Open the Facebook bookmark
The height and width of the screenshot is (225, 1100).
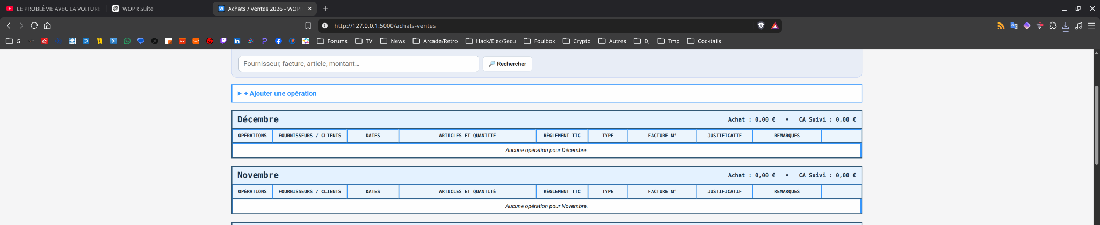tap(278, 41)
